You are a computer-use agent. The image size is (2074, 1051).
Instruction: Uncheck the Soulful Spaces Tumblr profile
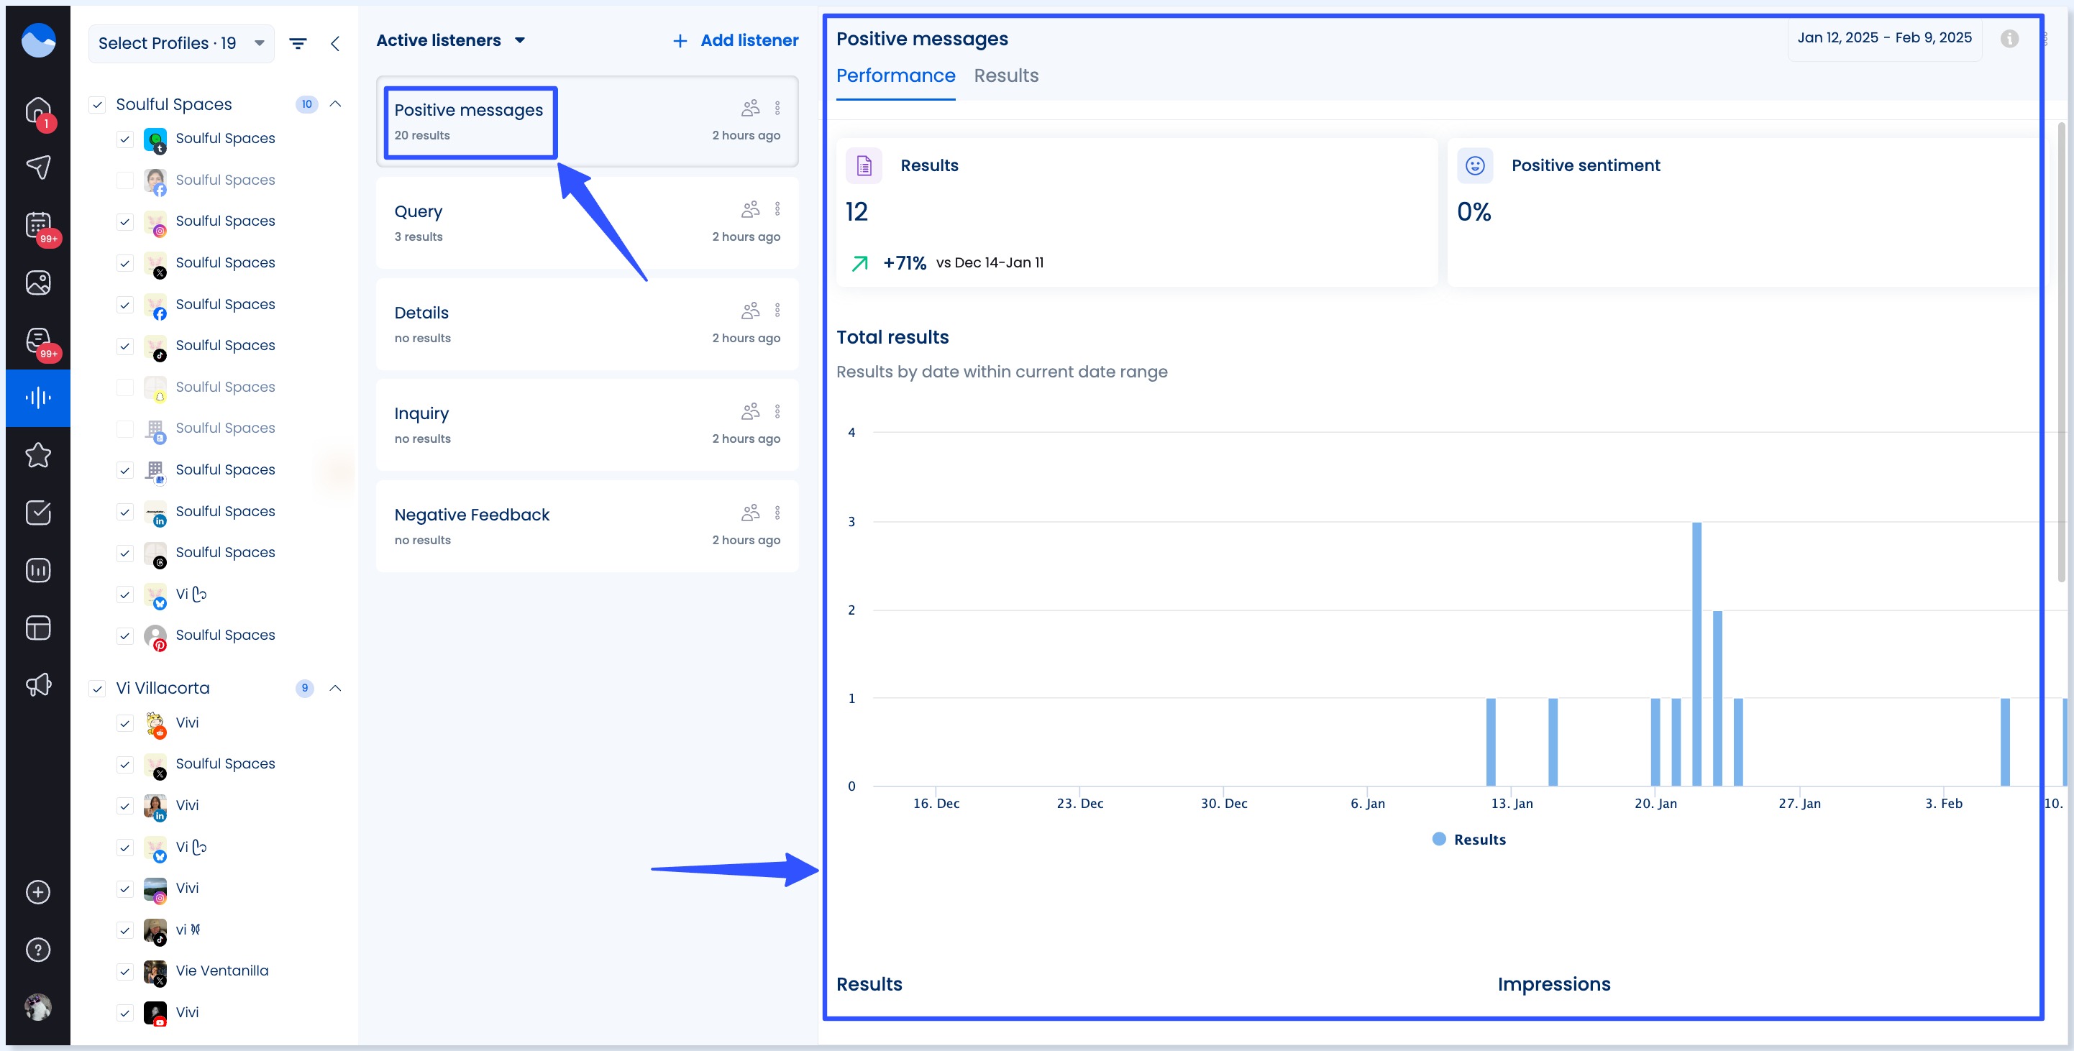pos(125,139)
